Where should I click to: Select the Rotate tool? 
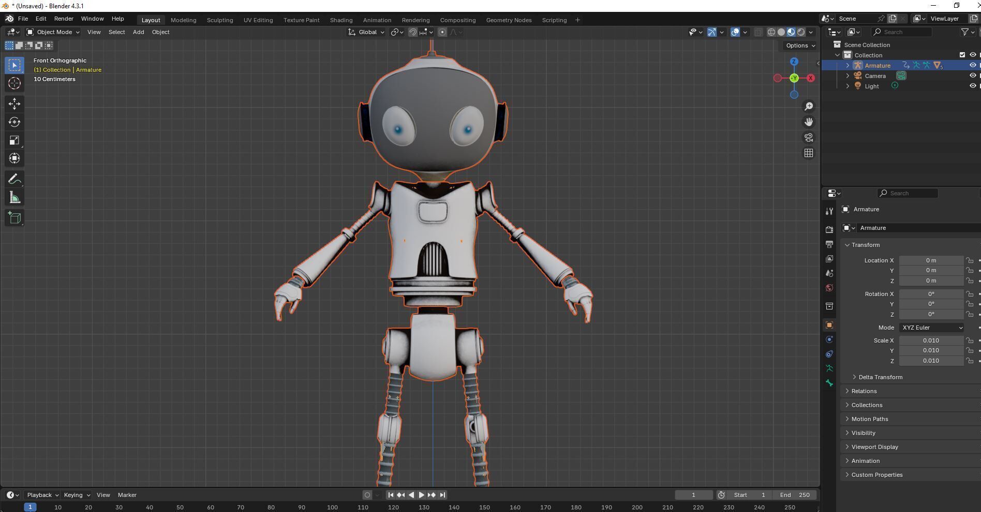(14, 122)
